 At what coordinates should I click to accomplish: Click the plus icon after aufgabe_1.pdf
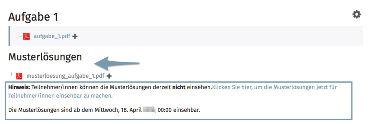75,36
